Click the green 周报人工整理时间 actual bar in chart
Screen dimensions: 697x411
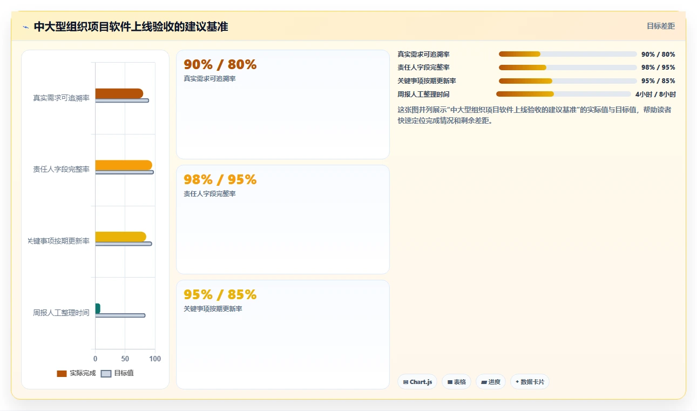point(98,308)
